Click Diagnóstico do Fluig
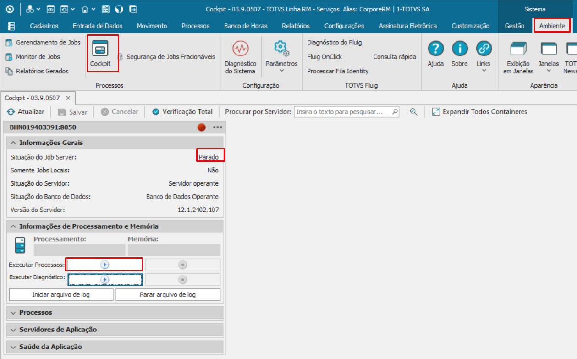This screenshot has height=359, width=577. point(335,43)
